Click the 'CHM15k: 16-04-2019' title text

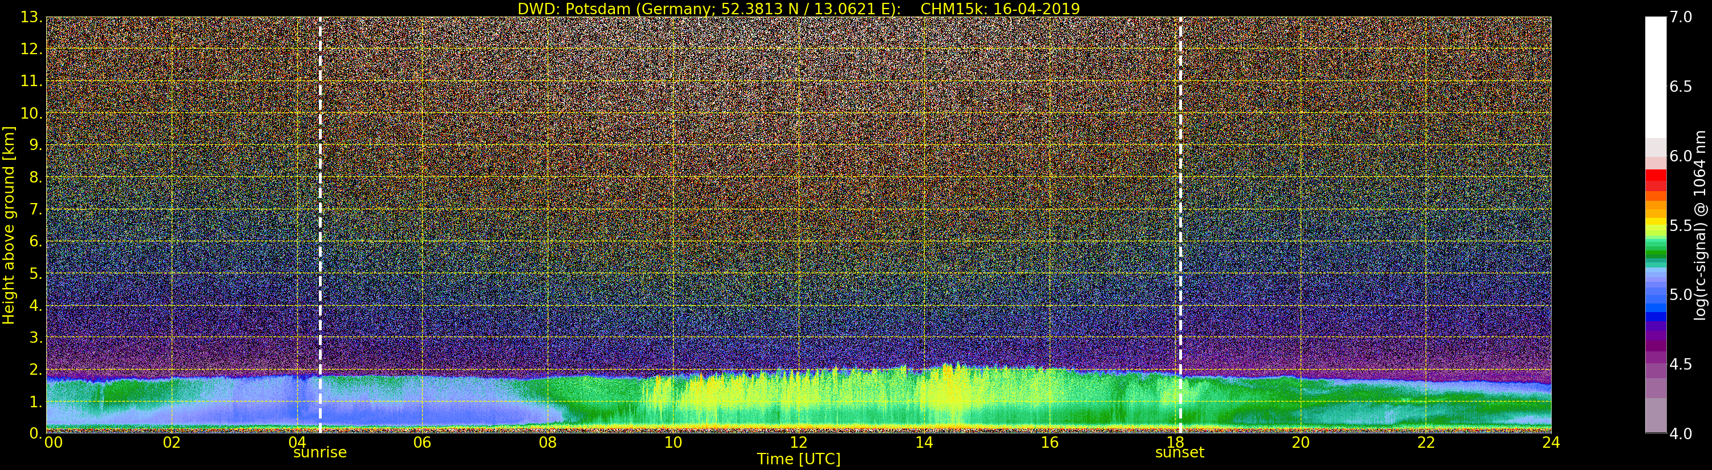pos(999,9)
